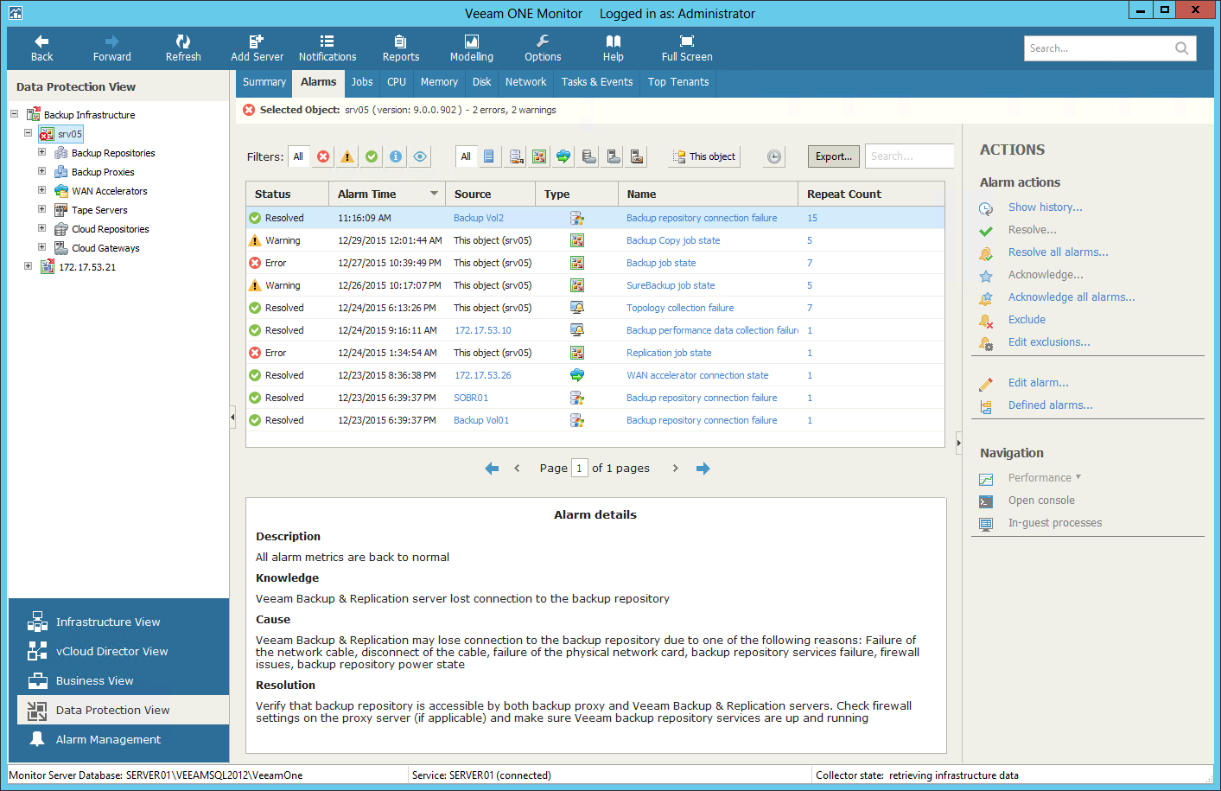Click the Back navigation icon
The image size is (1221, 791).
41,41
